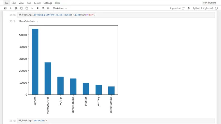Viewport: 221px width, 124px height.
Task: Click the 'direct online' bar in chart
Action: (73, 86)
